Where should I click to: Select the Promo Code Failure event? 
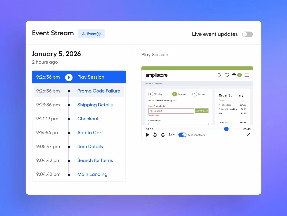(99, 91)
